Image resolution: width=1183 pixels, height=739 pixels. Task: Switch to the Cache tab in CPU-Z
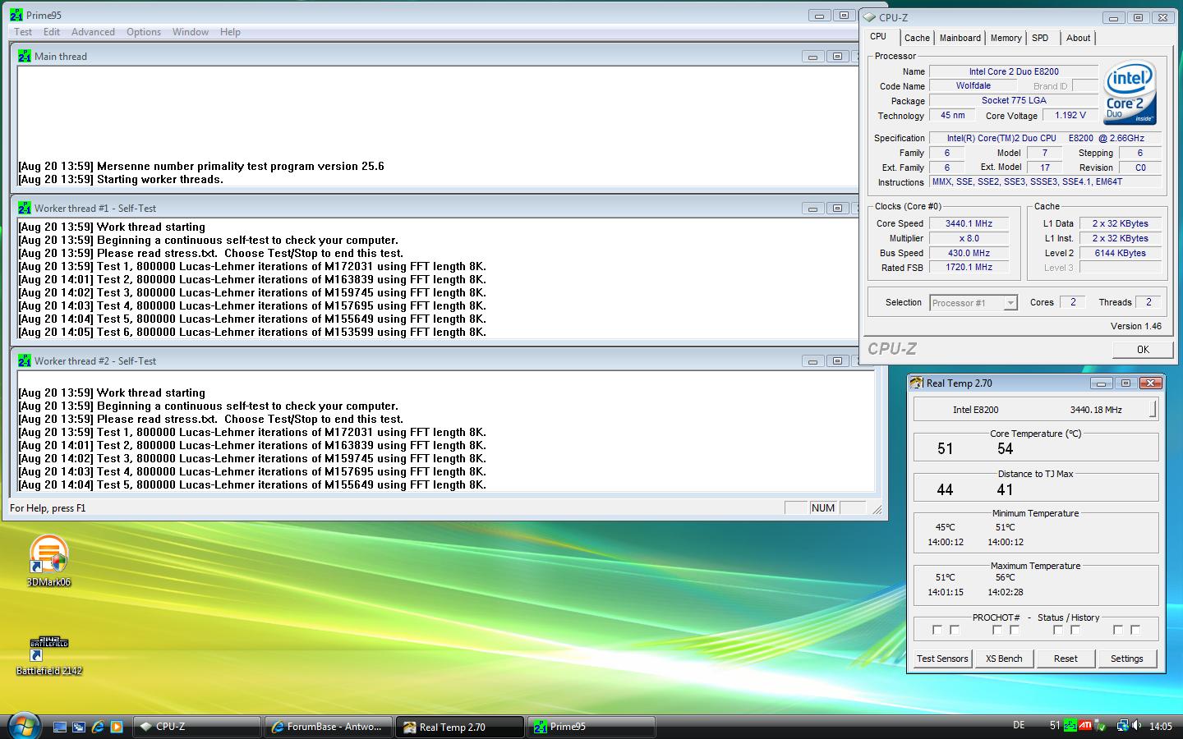click(x=917, y=38)
